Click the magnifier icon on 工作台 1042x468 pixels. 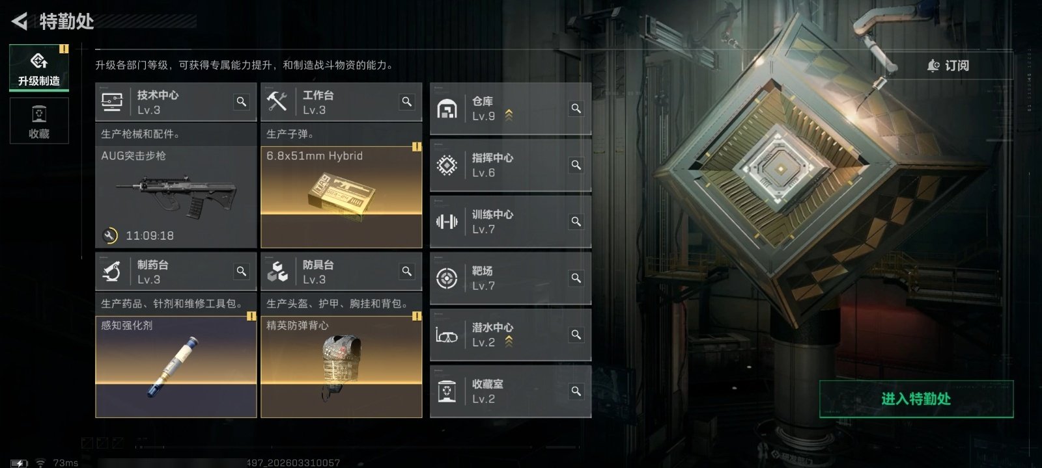(407, 101)
